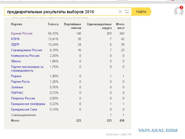Viewport: 185px width, 139px height.
Task: Click the notification badge showing 3
Action: 181,8
